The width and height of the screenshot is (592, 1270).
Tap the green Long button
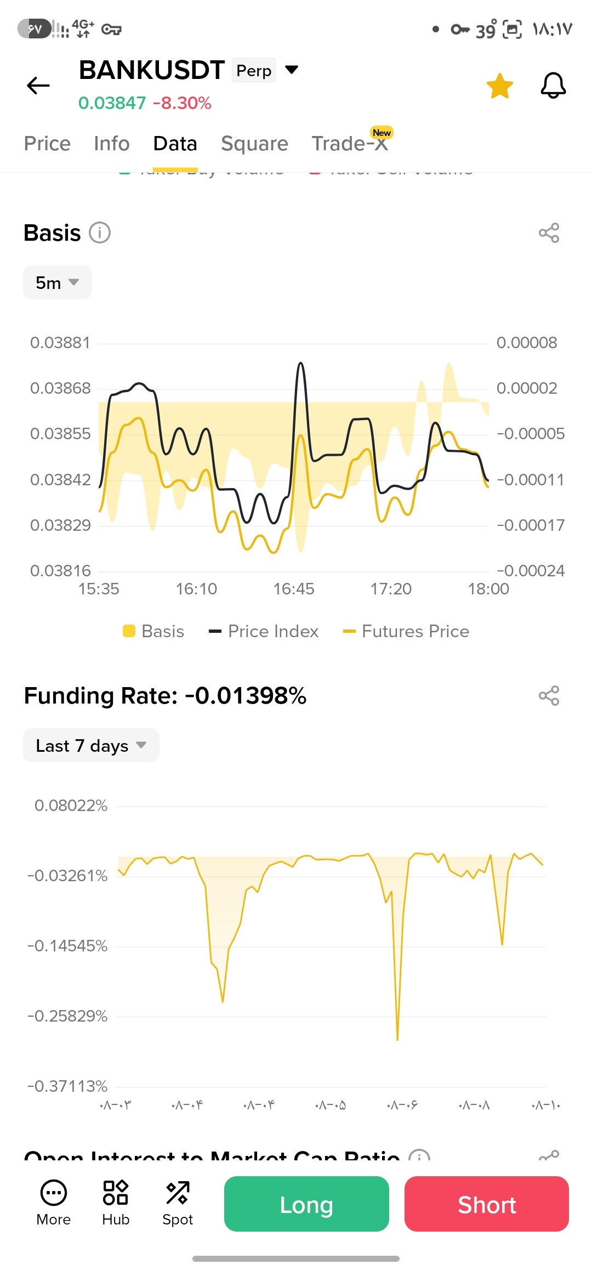[306, 1204]
